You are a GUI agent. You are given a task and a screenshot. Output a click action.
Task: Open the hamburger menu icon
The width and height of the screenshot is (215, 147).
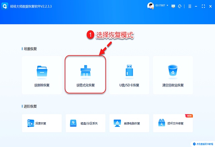(190, 6)
